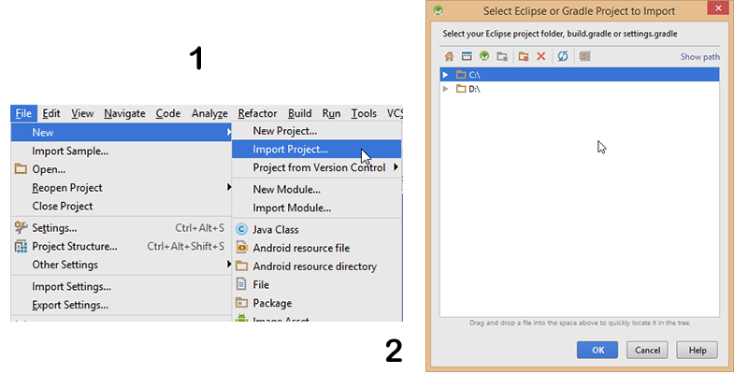748x374 pixels.
Task: Create a new folder with the toolbar icon
Action: coord(524,57)
